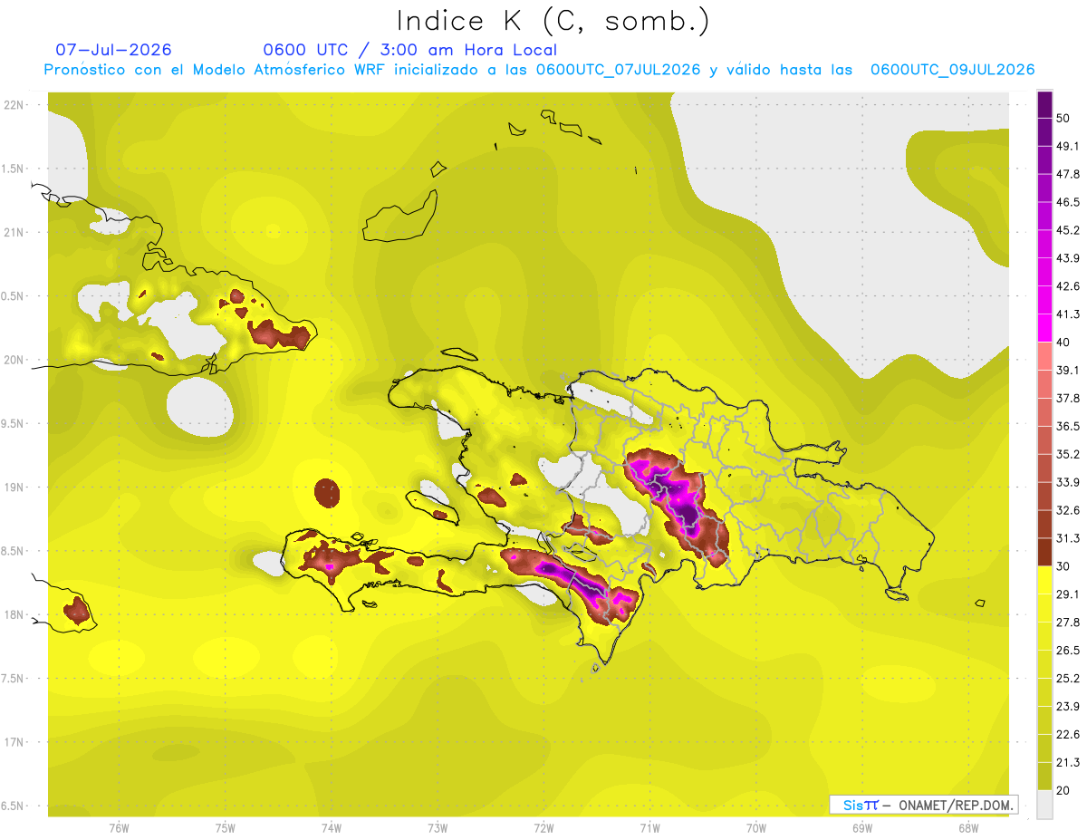
Task: Click the '40' colorbar value
Action: pos(1063,343)
